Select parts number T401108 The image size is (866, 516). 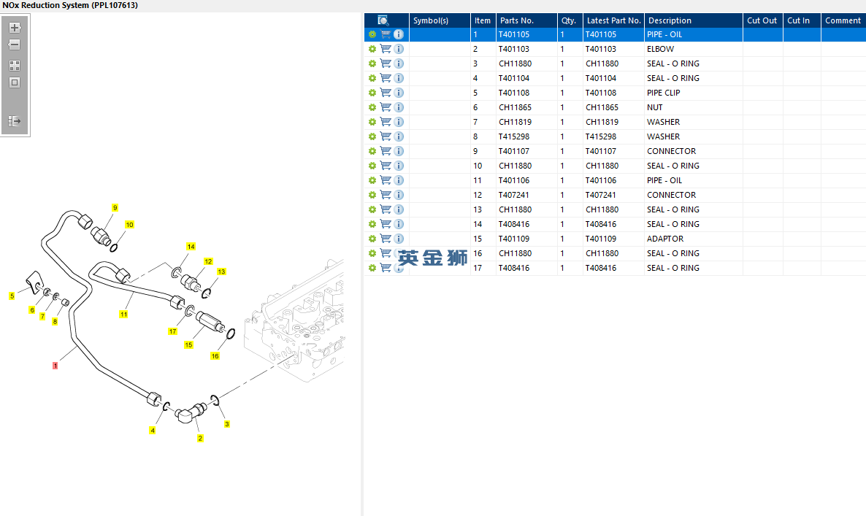tap(514, 93)
